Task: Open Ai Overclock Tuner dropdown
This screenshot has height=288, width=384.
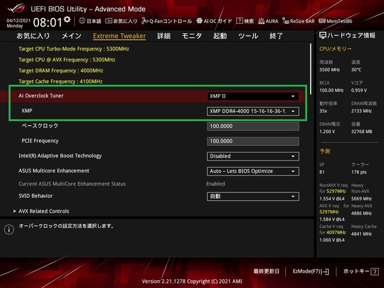Action: point(253,96)
